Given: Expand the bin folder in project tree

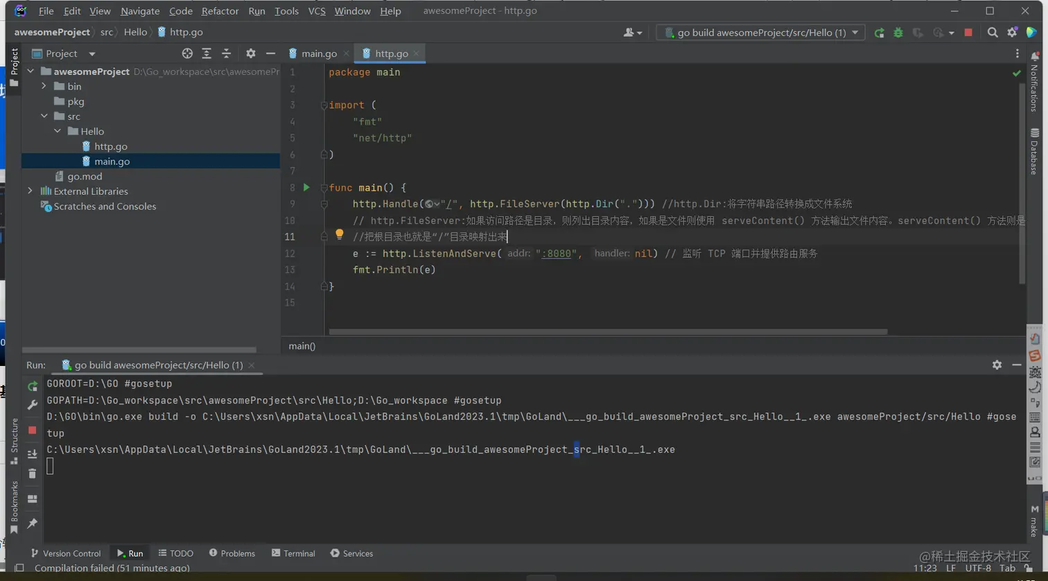Looking at the screenshot, I should pos(44,86).
